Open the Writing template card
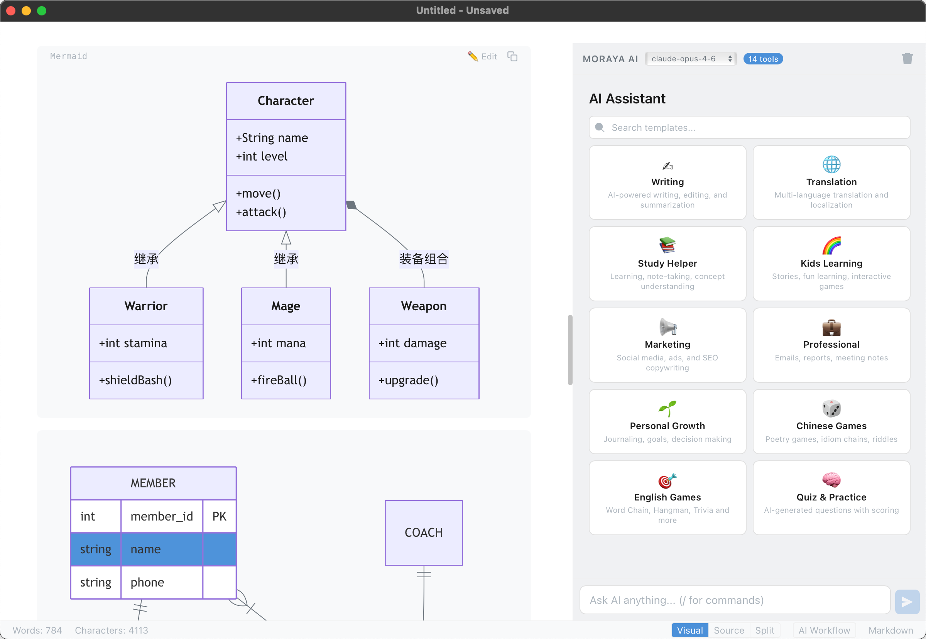 667,183
